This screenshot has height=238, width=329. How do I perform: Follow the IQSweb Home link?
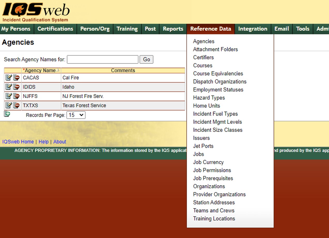(18, 142)
